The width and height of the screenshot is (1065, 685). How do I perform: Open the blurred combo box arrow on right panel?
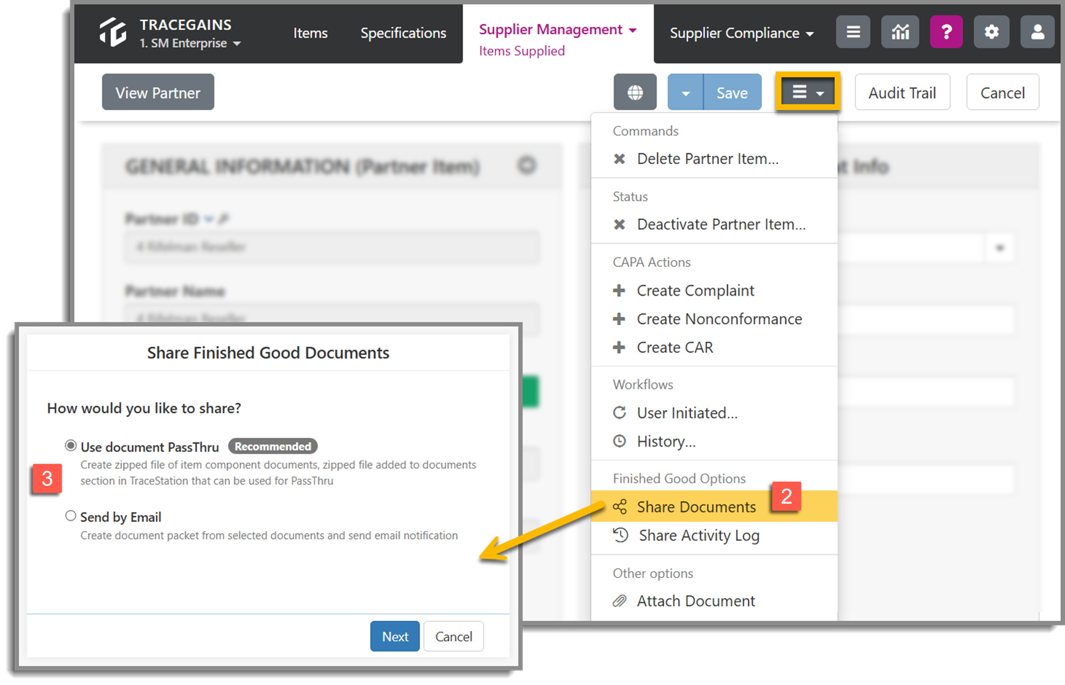[x=1000, y=247]
